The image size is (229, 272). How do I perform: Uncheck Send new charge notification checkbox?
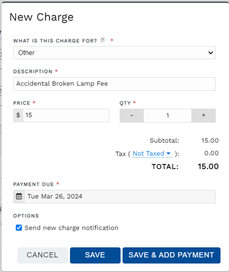click(19, 228)
